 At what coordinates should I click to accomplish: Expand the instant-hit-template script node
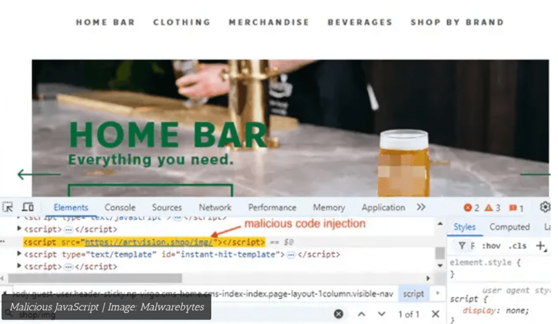click(20, 254)
